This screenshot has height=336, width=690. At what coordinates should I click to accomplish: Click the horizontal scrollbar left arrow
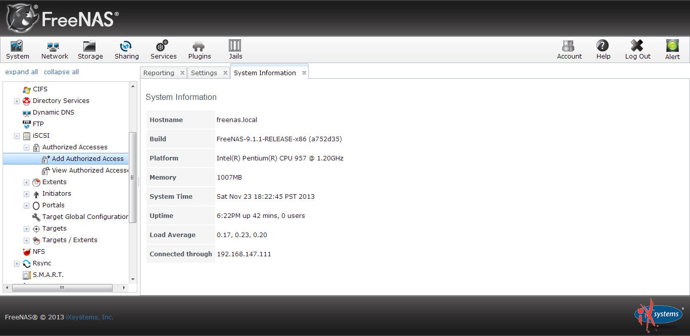point(7,288)
